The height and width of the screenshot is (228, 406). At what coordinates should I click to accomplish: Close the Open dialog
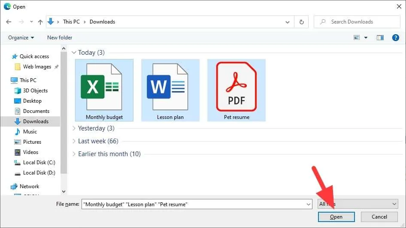tap(399, 6)
